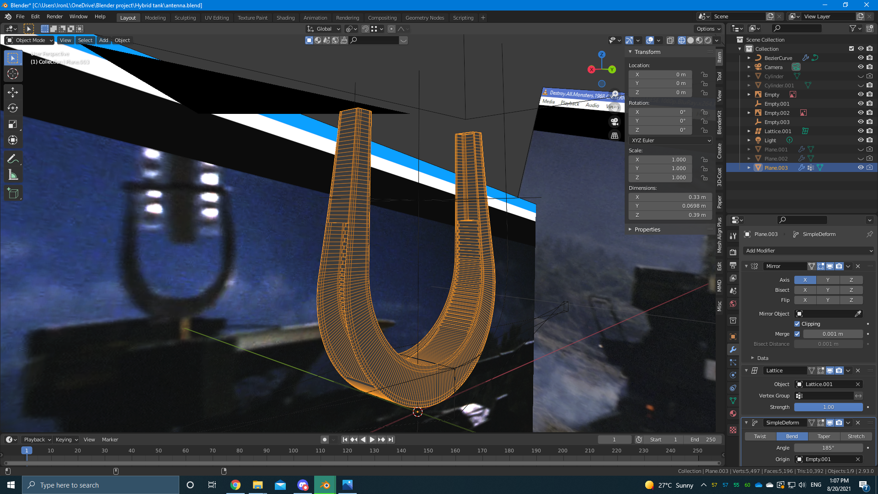Adjust SimpleDeform Angle field

(x=828, y=448)
